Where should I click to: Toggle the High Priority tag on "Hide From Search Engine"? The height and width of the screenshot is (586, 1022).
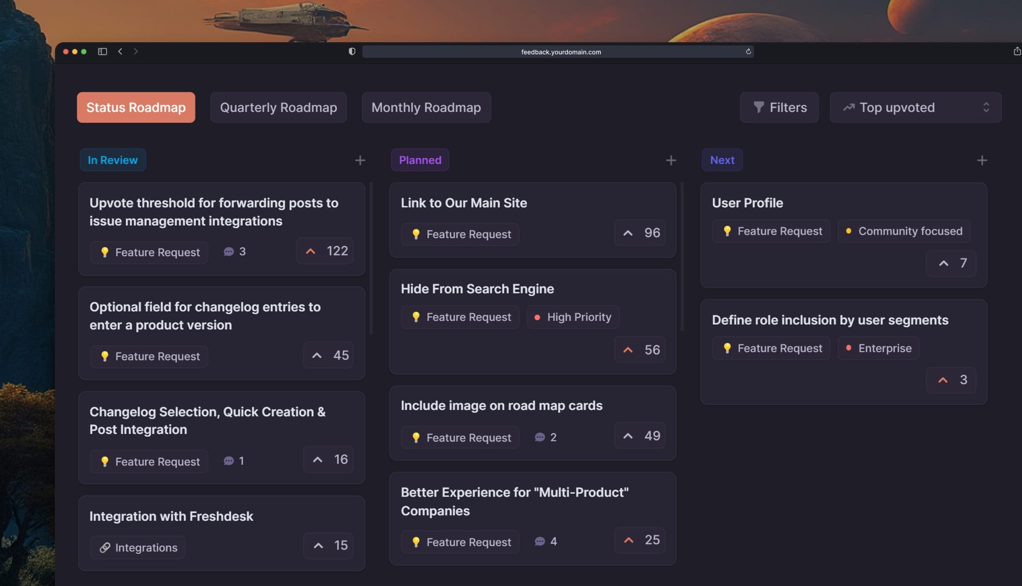pyautogui.click(x=572, y=317)
